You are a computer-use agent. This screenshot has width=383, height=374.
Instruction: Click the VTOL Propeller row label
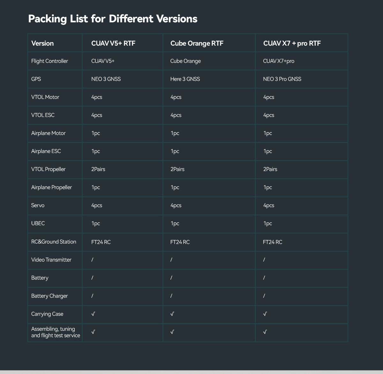(48, 169)
